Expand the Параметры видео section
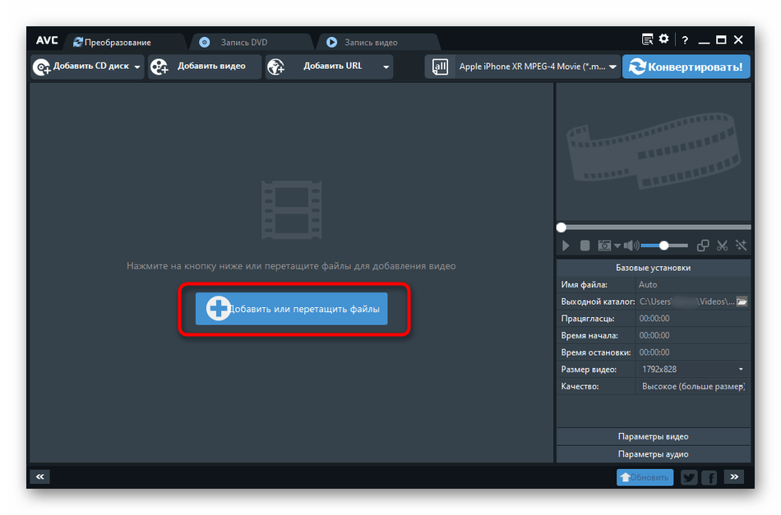Image resolution: width=781 pixels, height=515 pixels. (654, 436)
